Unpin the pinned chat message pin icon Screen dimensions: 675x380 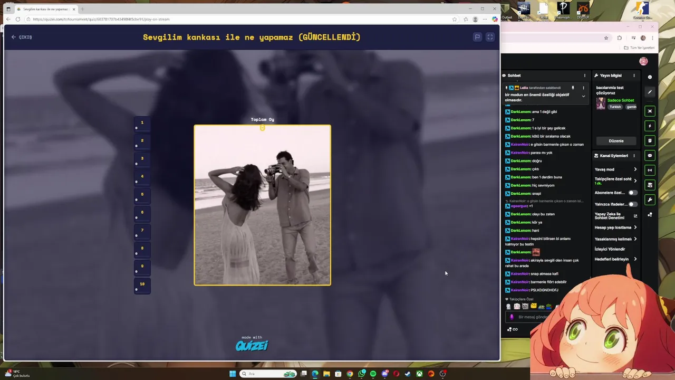(573, 88)
